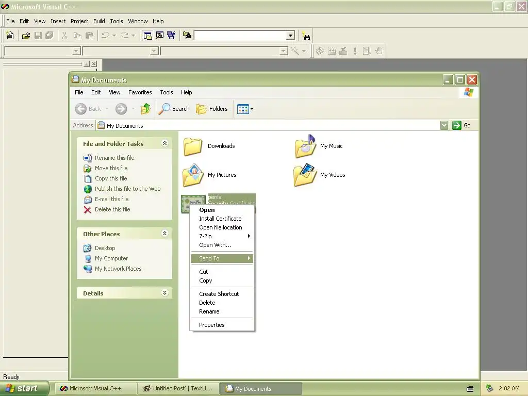The height and width of the screenshot is (396, 528).
Task: Click the Undo arrow icon in Visual C++
Action: (x=105, y=36)
